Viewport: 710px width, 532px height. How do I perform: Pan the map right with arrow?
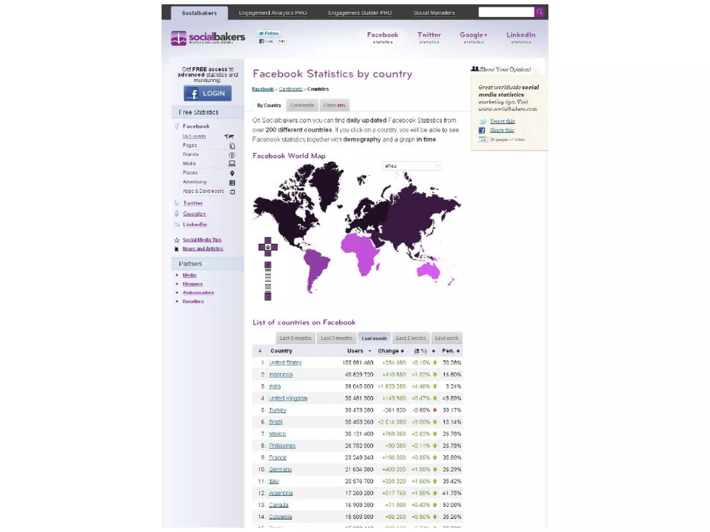tap(275, 247)
